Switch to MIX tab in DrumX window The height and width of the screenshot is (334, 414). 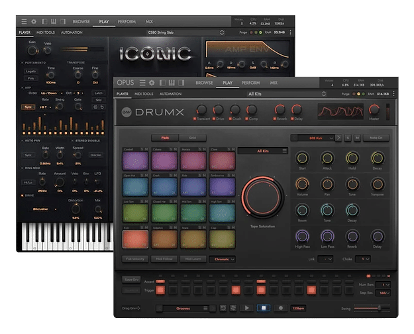click(x=274, y=83)
